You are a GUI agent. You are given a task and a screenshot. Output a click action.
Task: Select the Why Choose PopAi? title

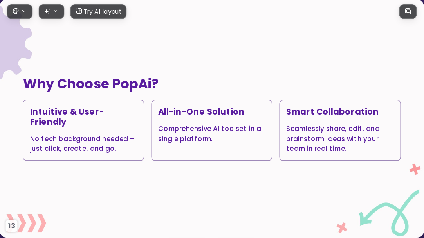pyautogui.click(x=91, y=84)
